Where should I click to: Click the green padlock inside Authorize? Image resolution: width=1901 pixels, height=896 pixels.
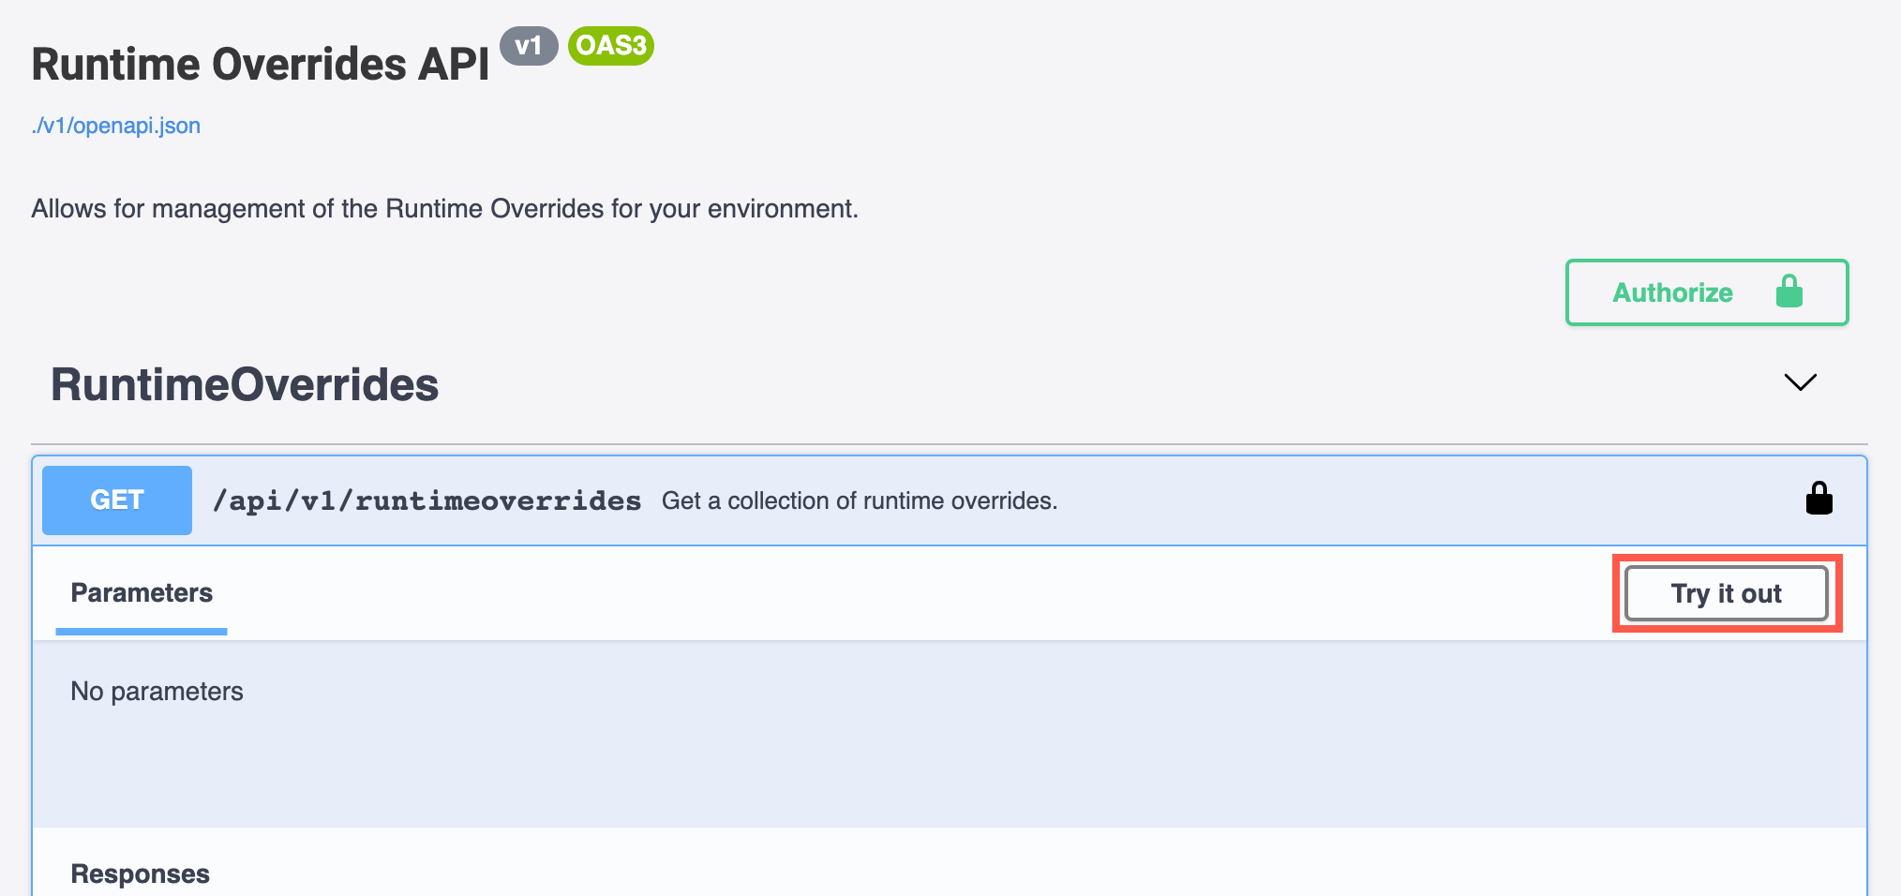click(1789, 291)
